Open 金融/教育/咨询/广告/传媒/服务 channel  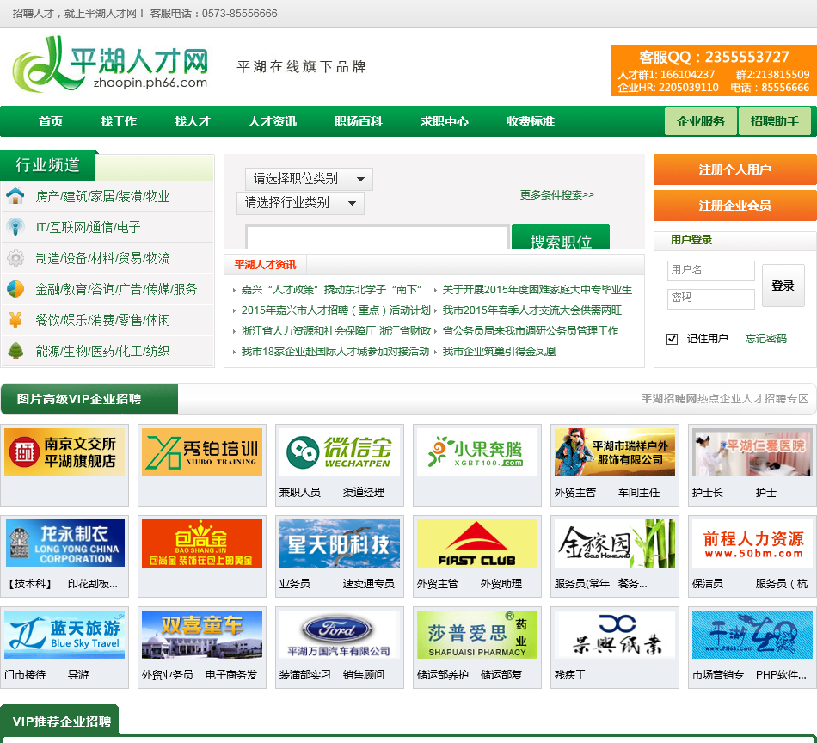116,289
